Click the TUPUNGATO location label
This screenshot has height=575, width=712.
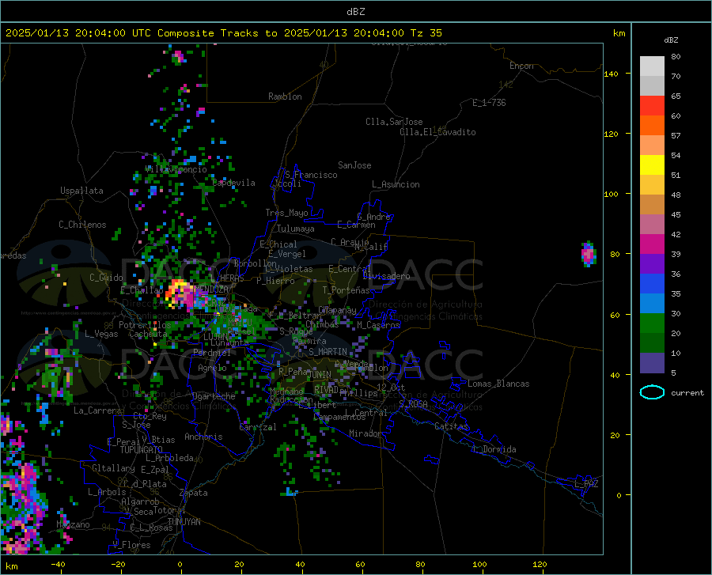coord(142,450)
